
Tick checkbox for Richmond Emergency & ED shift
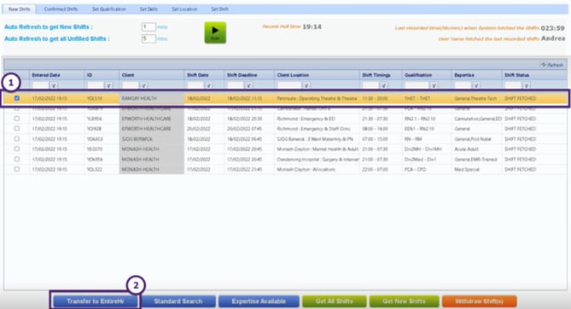(x=17, y=119)
